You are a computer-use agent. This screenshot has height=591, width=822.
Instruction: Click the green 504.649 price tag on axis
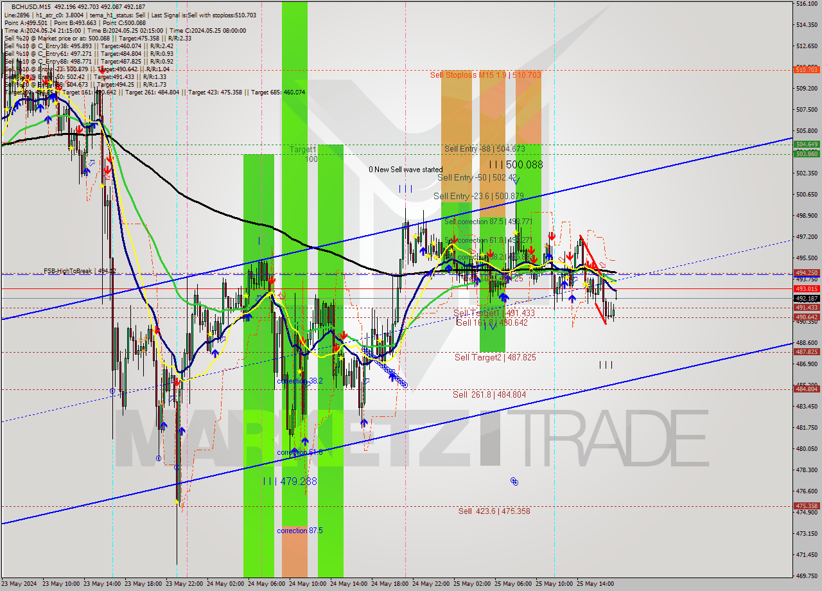(807, 144)
